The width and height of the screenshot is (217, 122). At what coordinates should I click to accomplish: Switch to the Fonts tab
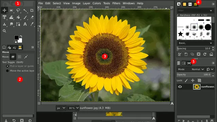pyautogui.click(x=190, y=4)
